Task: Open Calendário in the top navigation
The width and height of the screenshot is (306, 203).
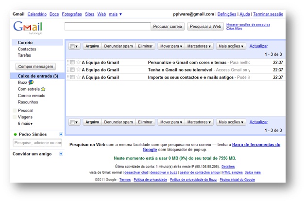Action: (37, 14)
